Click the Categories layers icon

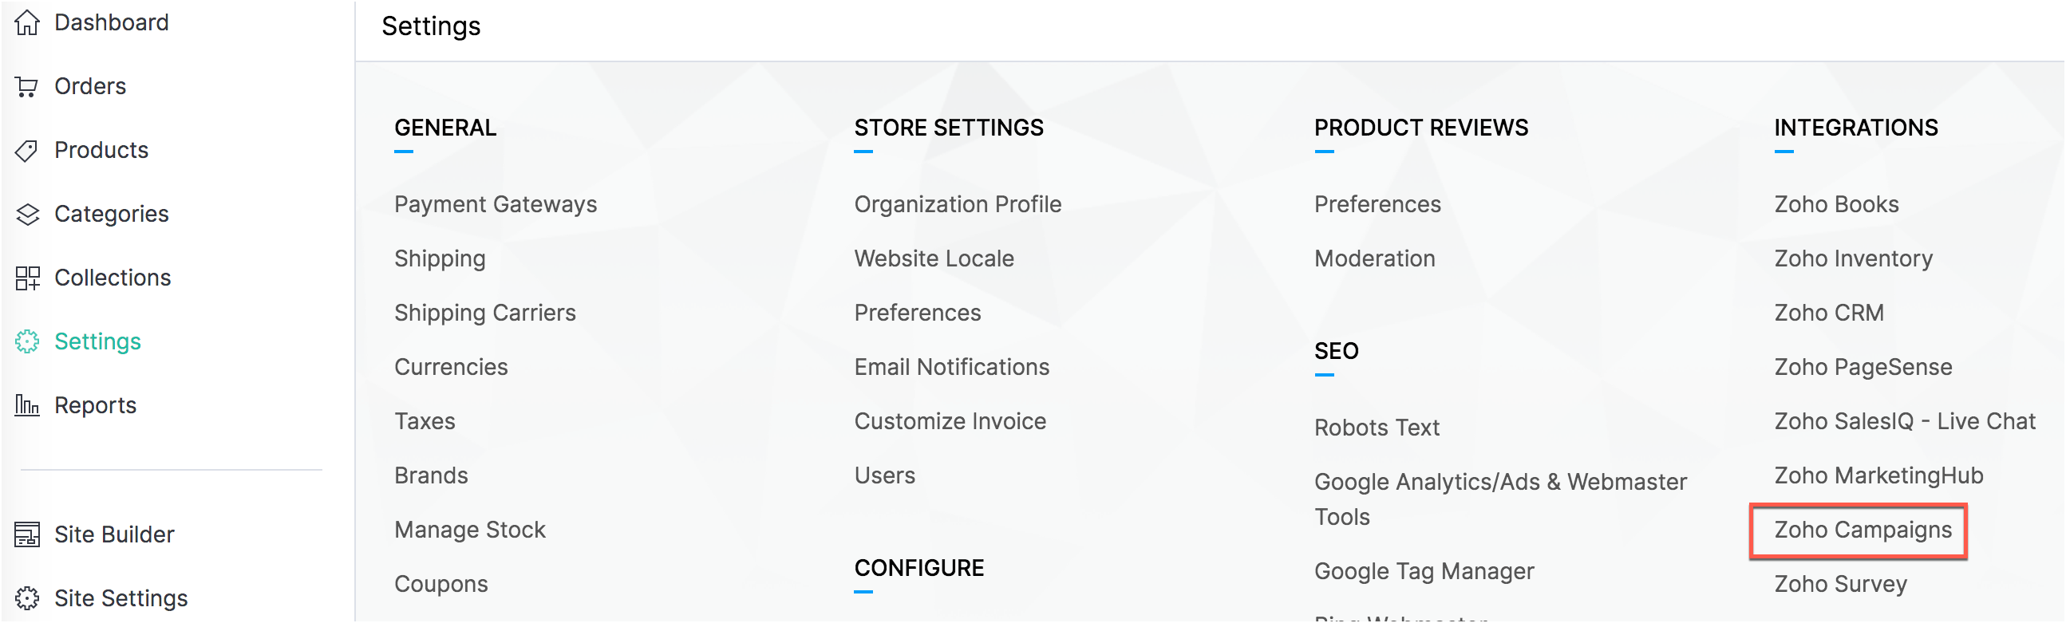coord(27,214)
